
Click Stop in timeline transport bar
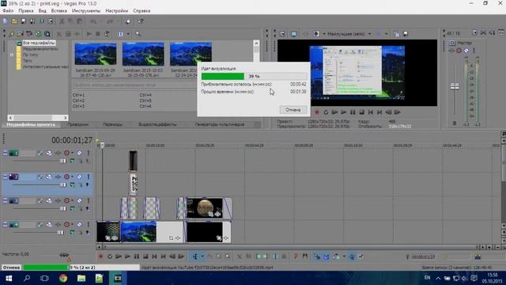pyautogui.click(x=145, y=256)
